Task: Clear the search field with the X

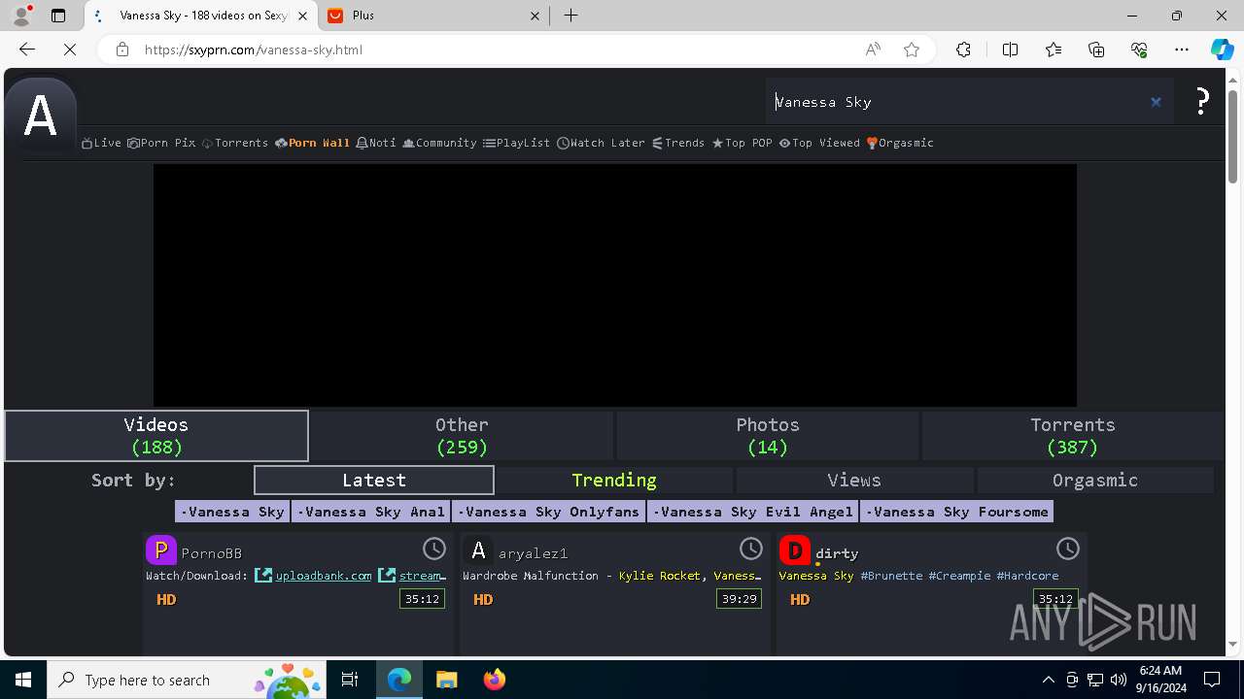Action: (1156, 102)
